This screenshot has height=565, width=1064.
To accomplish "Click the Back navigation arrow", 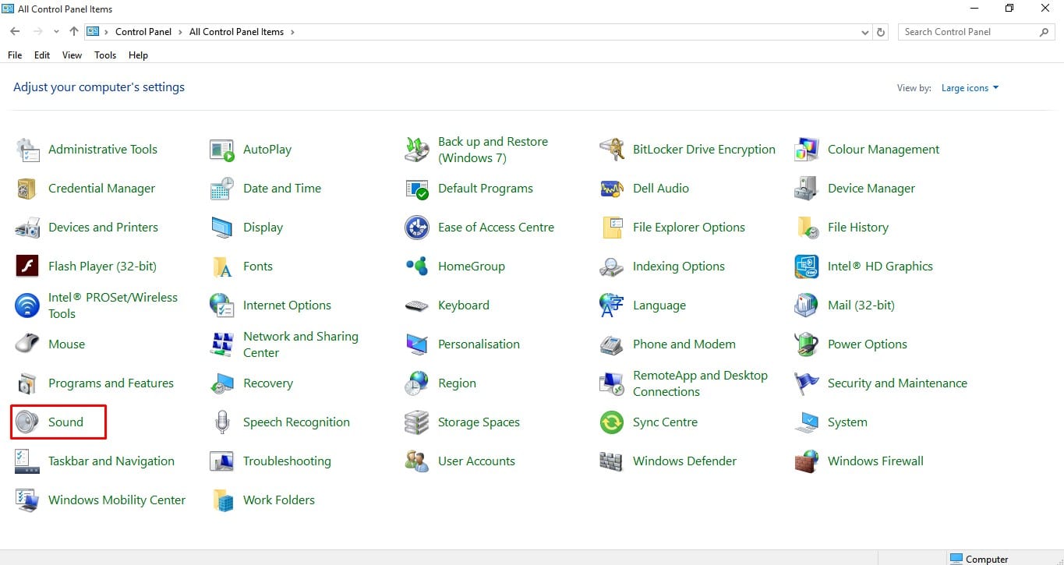I will tap(15, 32).
